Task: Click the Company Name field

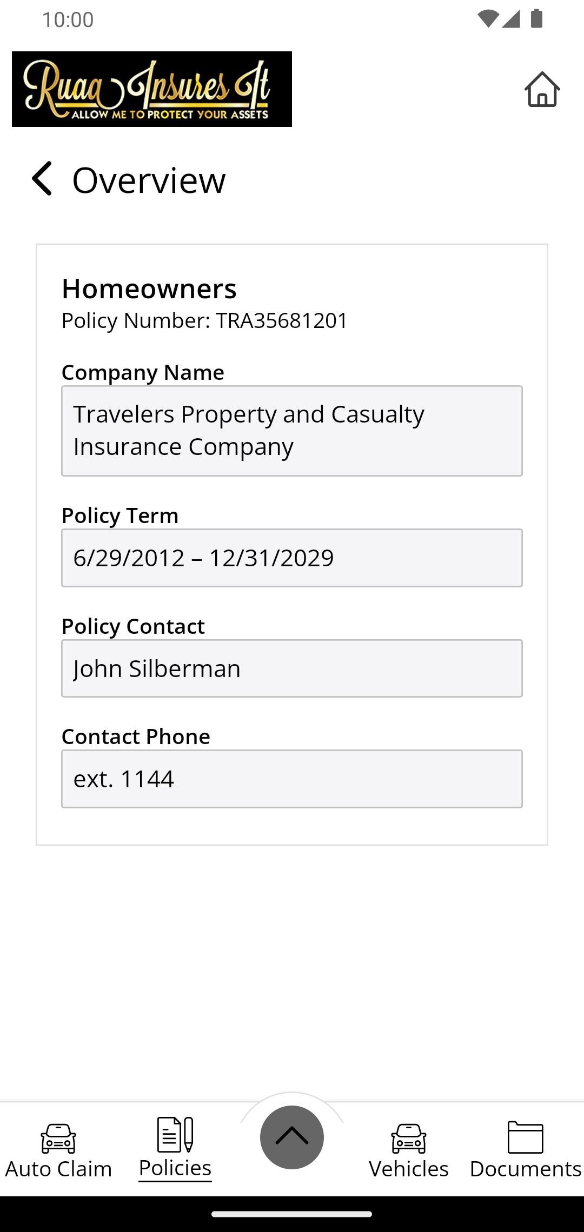Action: pos(292,431)
